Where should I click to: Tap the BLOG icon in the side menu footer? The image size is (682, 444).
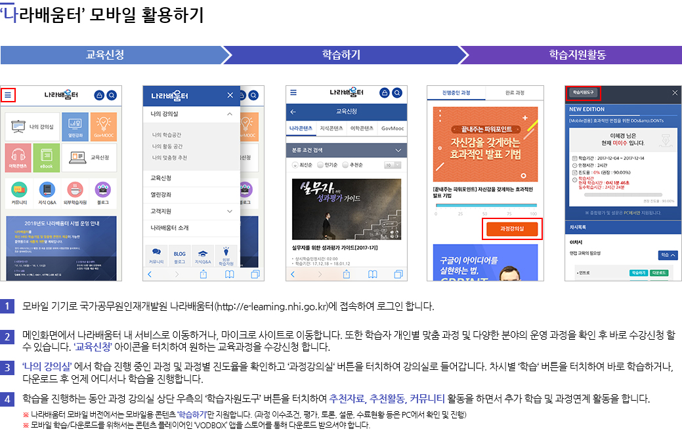coord(179,254)
